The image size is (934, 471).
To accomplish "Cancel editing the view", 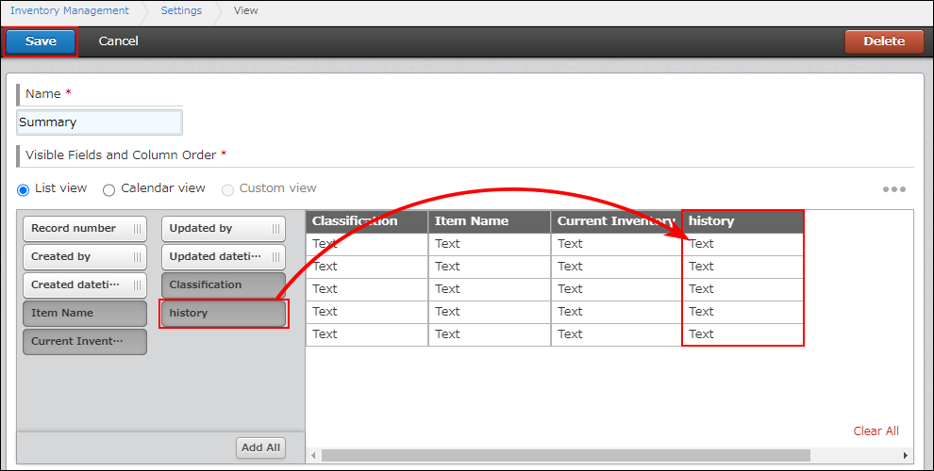I will click(x=118, y=41).
